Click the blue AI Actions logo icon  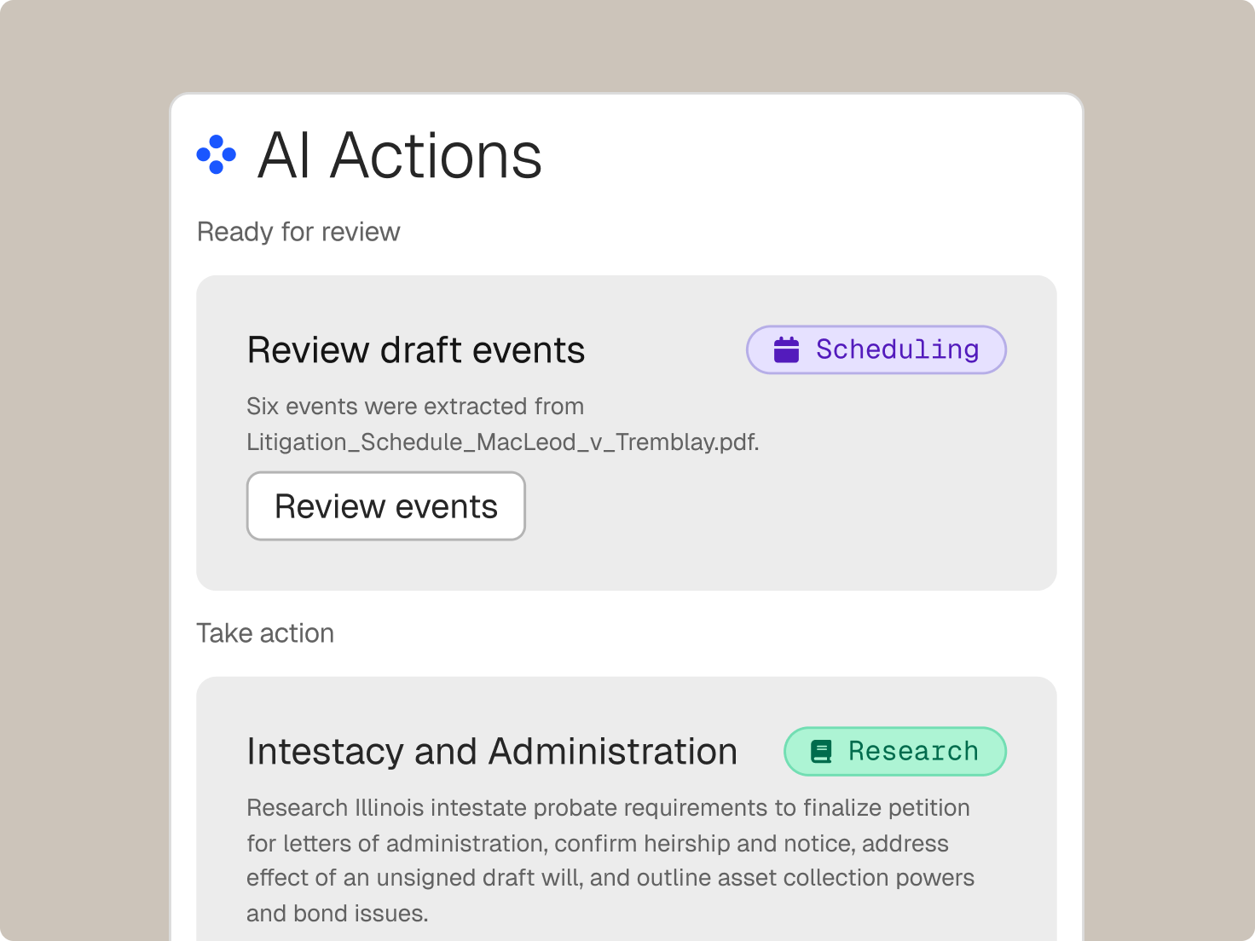(x=217, y=155)
